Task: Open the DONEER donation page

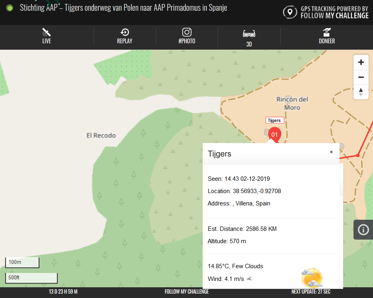Action: (x=326, y=36)
